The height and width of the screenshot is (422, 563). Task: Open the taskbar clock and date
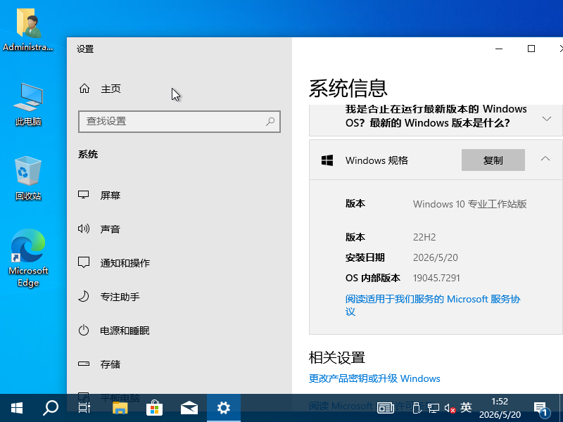(x=500, y=408)
